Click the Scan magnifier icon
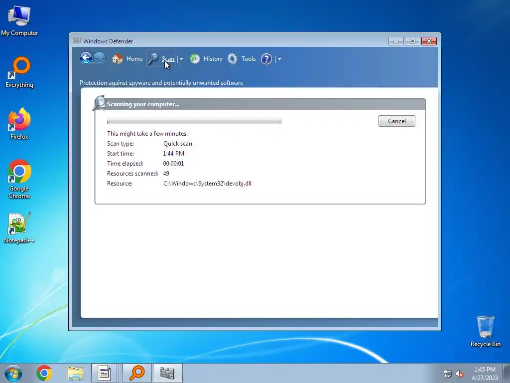The width and height of the screenshot is (510, 383). click(153, 59)
